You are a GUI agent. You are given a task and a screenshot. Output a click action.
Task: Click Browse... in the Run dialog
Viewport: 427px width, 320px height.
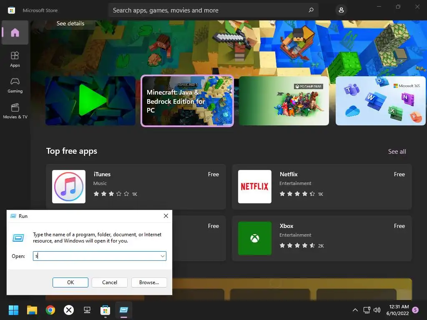(x=149, y=282)
